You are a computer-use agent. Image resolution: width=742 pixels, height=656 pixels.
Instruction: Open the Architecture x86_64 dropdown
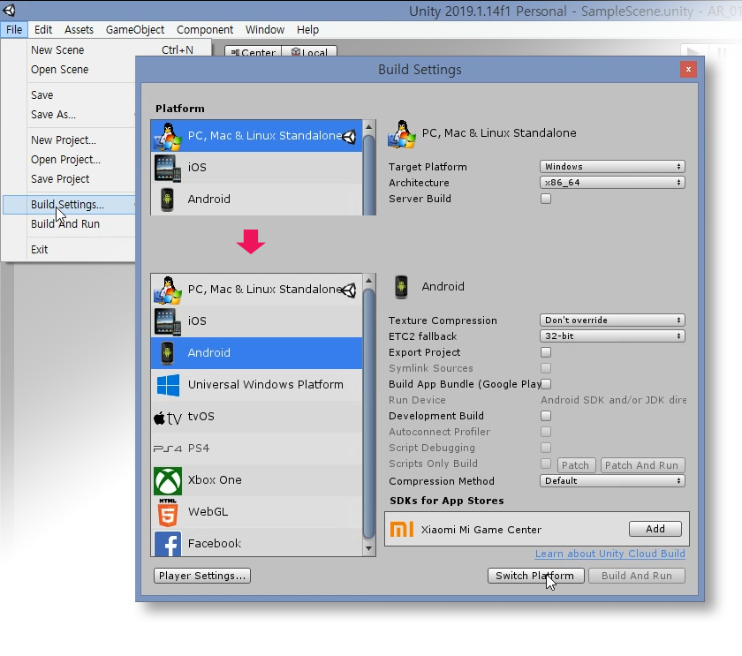612,182
